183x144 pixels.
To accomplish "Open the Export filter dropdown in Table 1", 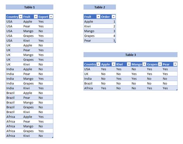I will pyautogui.click(x=51, y=17).
